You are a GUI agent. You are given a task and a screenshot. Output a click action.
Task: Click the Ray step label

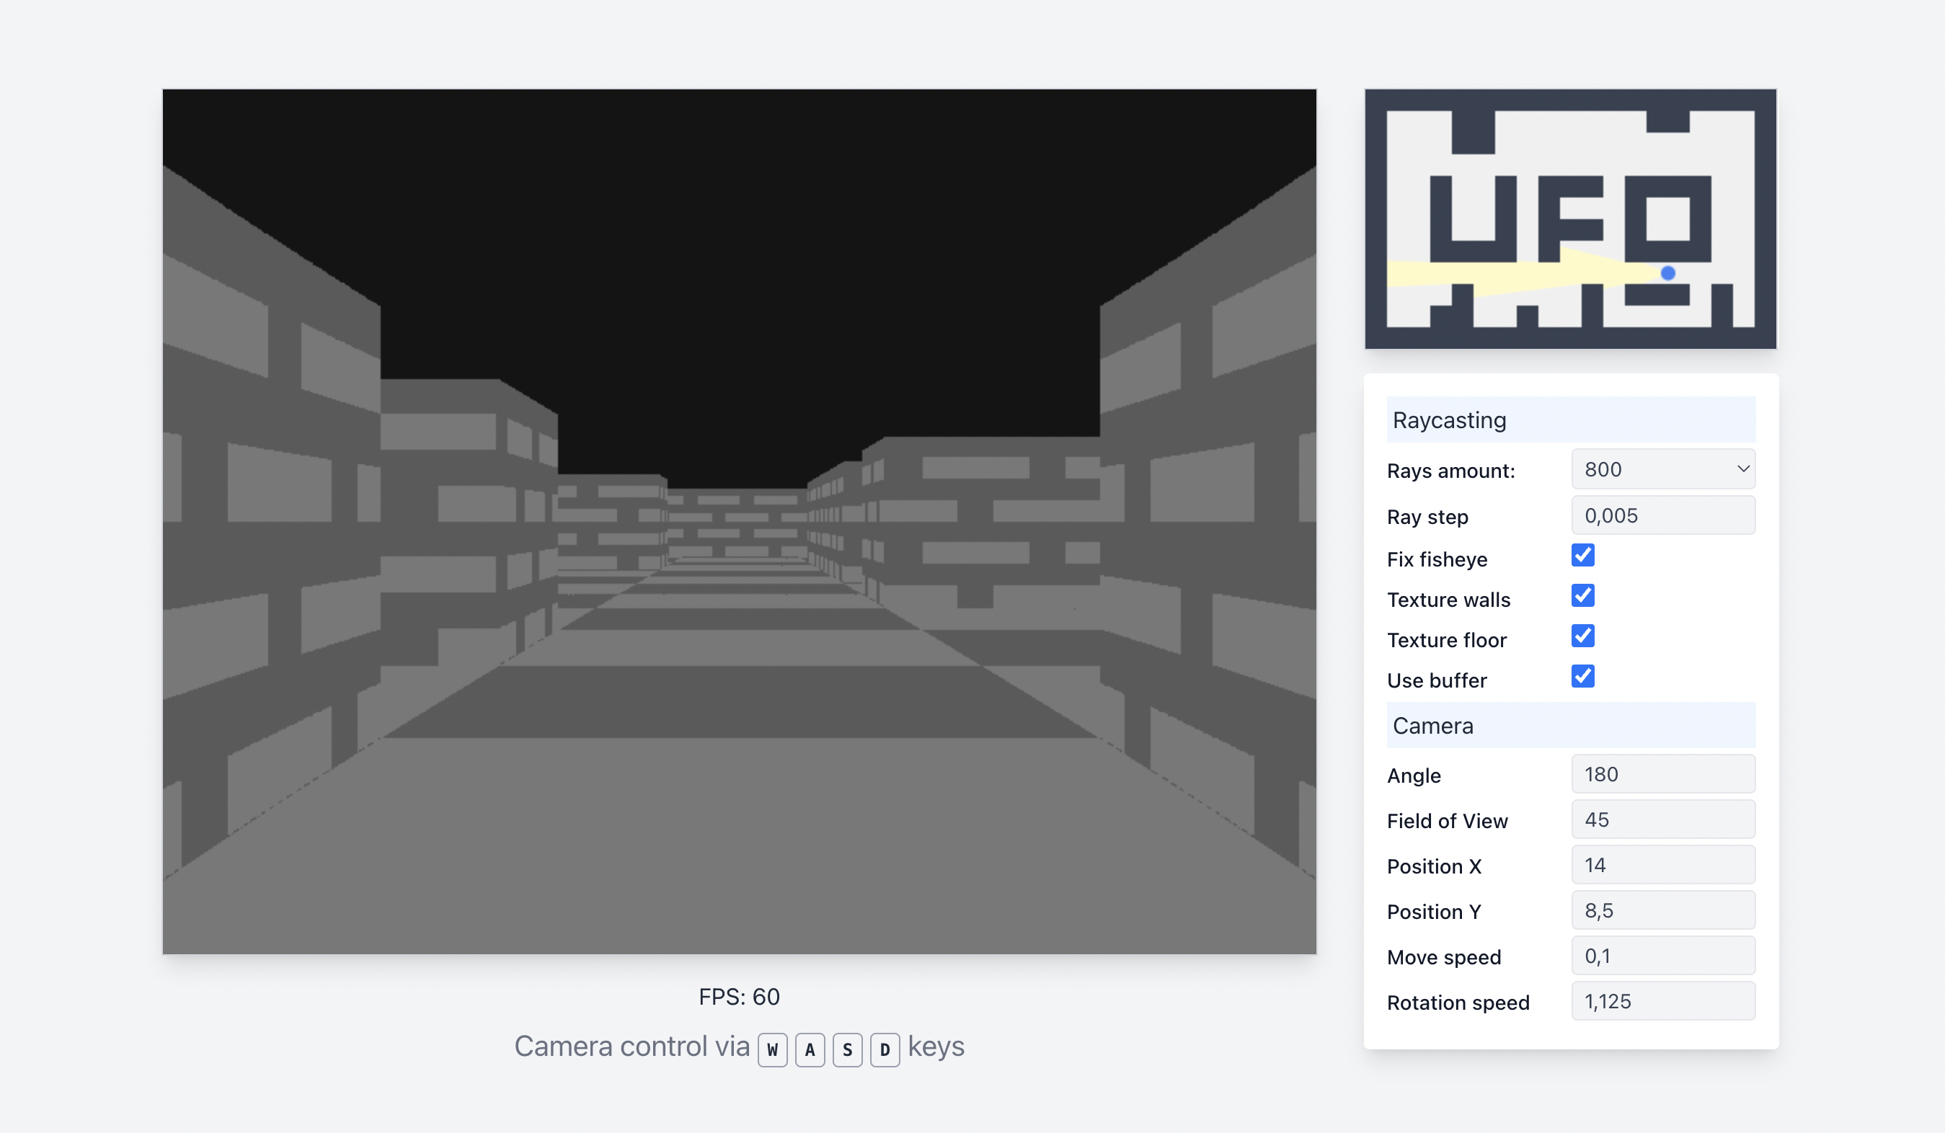click(x=1428, y=517)
